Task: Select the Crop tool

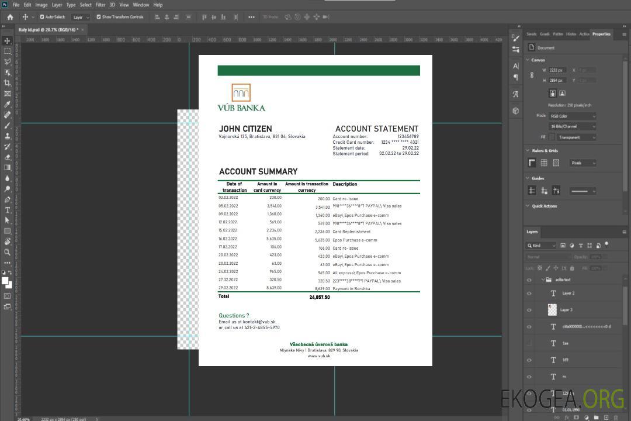Action: click(x=8, y=83)
